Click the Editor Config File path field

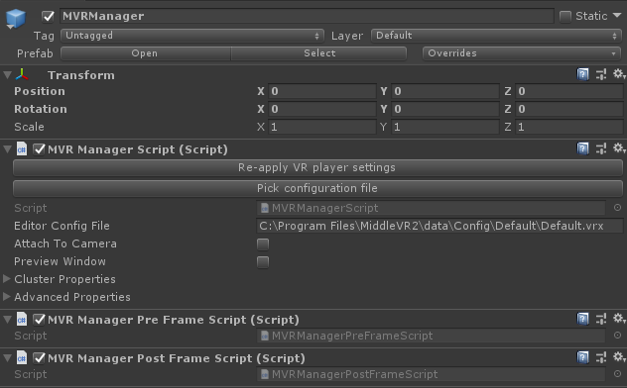439,226
